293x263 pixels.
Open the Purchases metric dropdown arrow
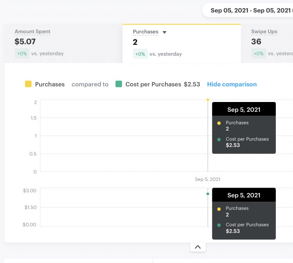click(164, 32)
